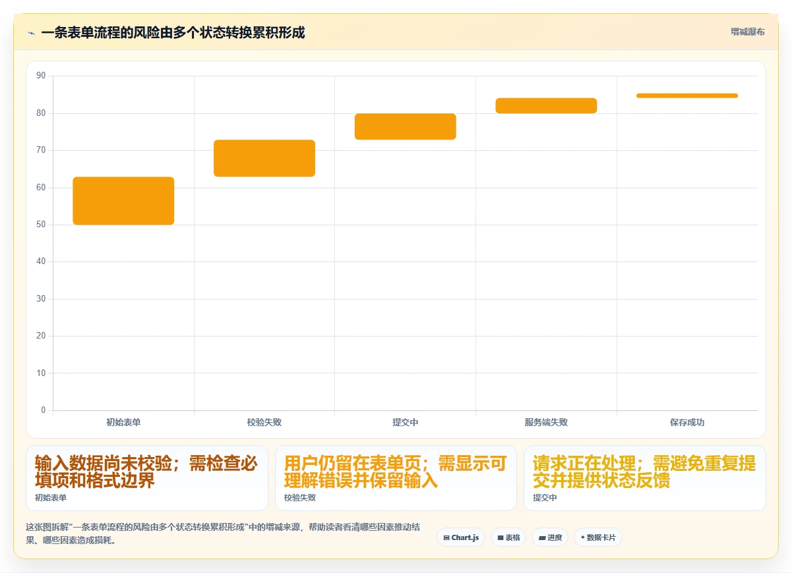792x573 pixels.
Task: Click the y-axis value 0
Action: point(44,410)
